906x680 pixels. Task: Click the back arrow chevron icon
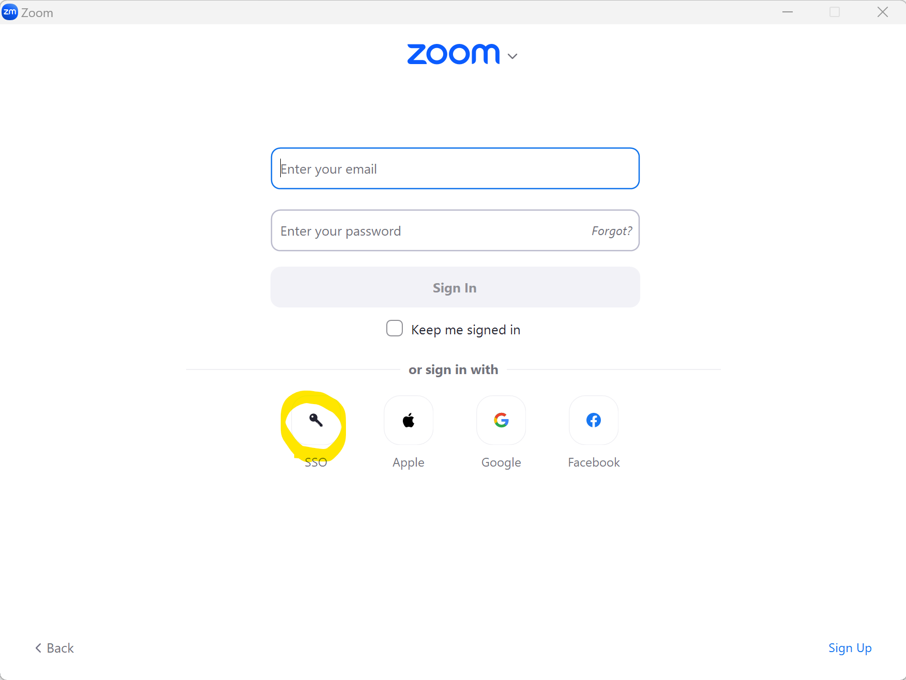[38, 648]
